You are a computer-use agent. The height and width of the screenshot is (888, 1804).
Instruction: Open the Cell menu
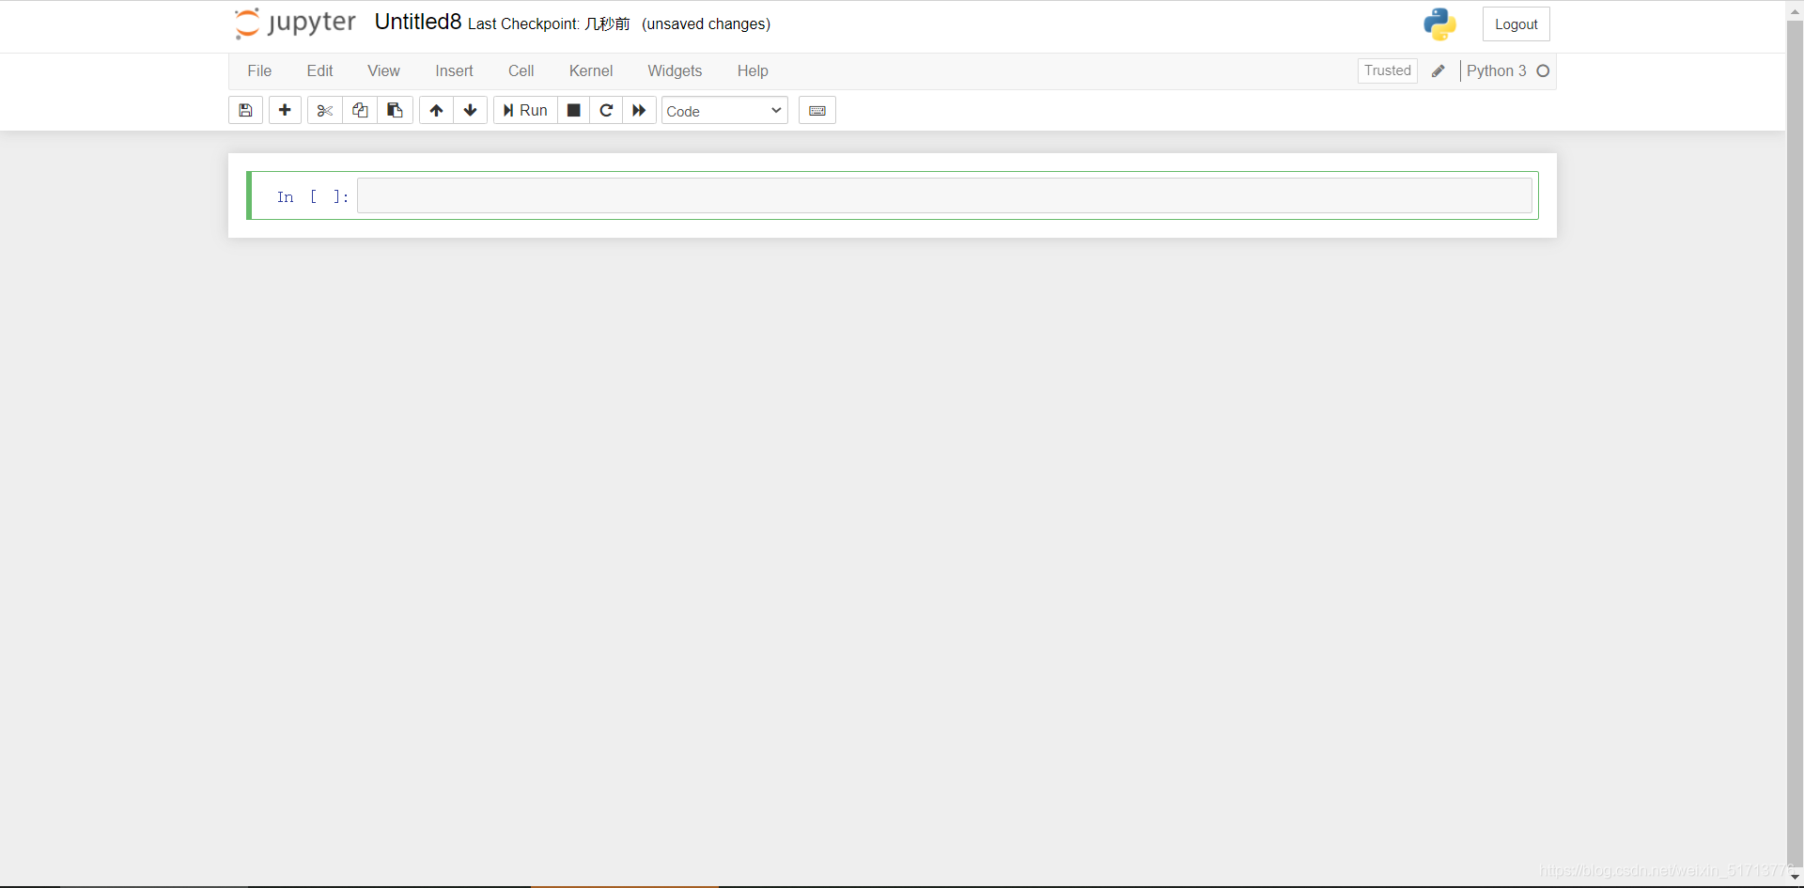pos(521,71)
